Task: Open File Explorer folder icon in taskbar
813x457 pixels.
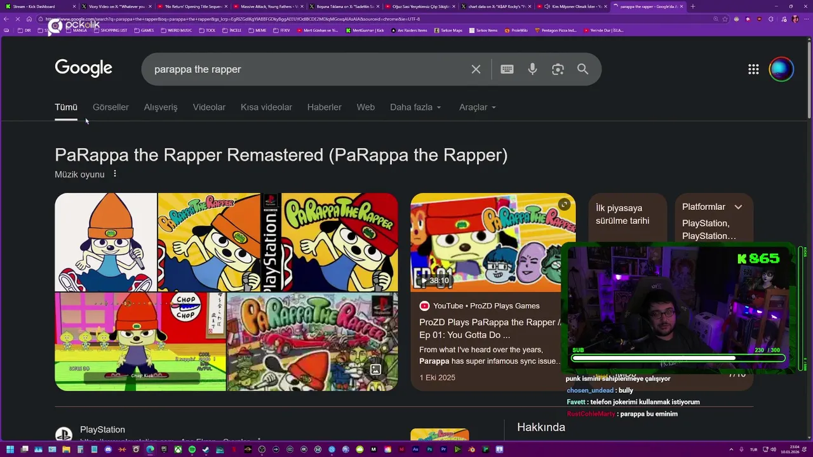Action: click(x=66, y=449)
